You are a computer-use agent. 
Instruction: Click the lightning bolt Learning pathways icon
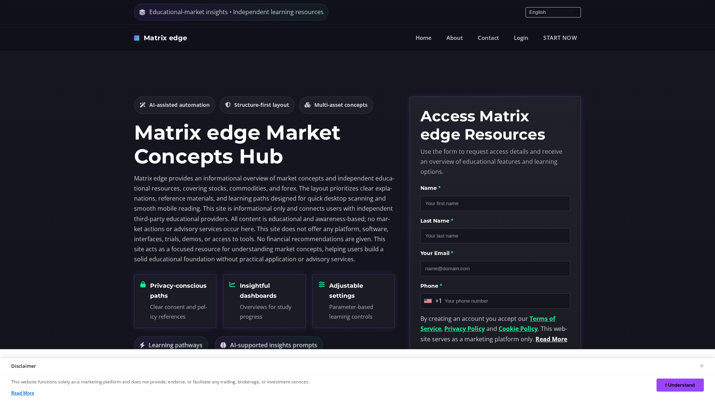(x=142, y=345)
